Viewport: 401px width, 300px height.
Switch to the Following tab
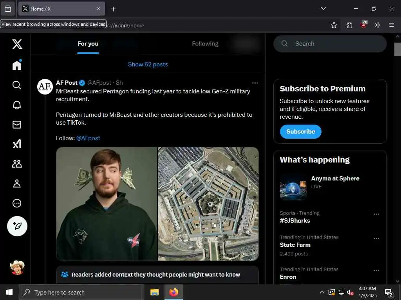(205, 44)
